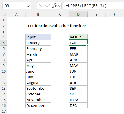Click the Enter checkmark icon in formula bar

point(48,6)
